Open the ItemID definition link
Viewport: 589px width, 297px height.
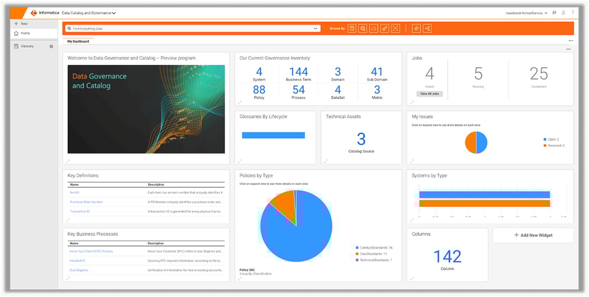[74, 192]
